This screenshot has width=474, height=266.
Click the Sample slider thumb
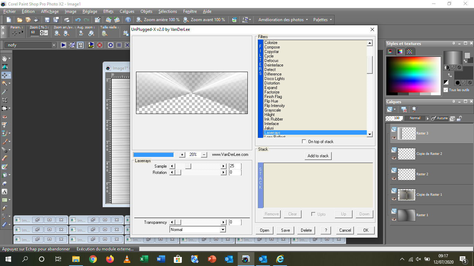[x=188, y=166]
